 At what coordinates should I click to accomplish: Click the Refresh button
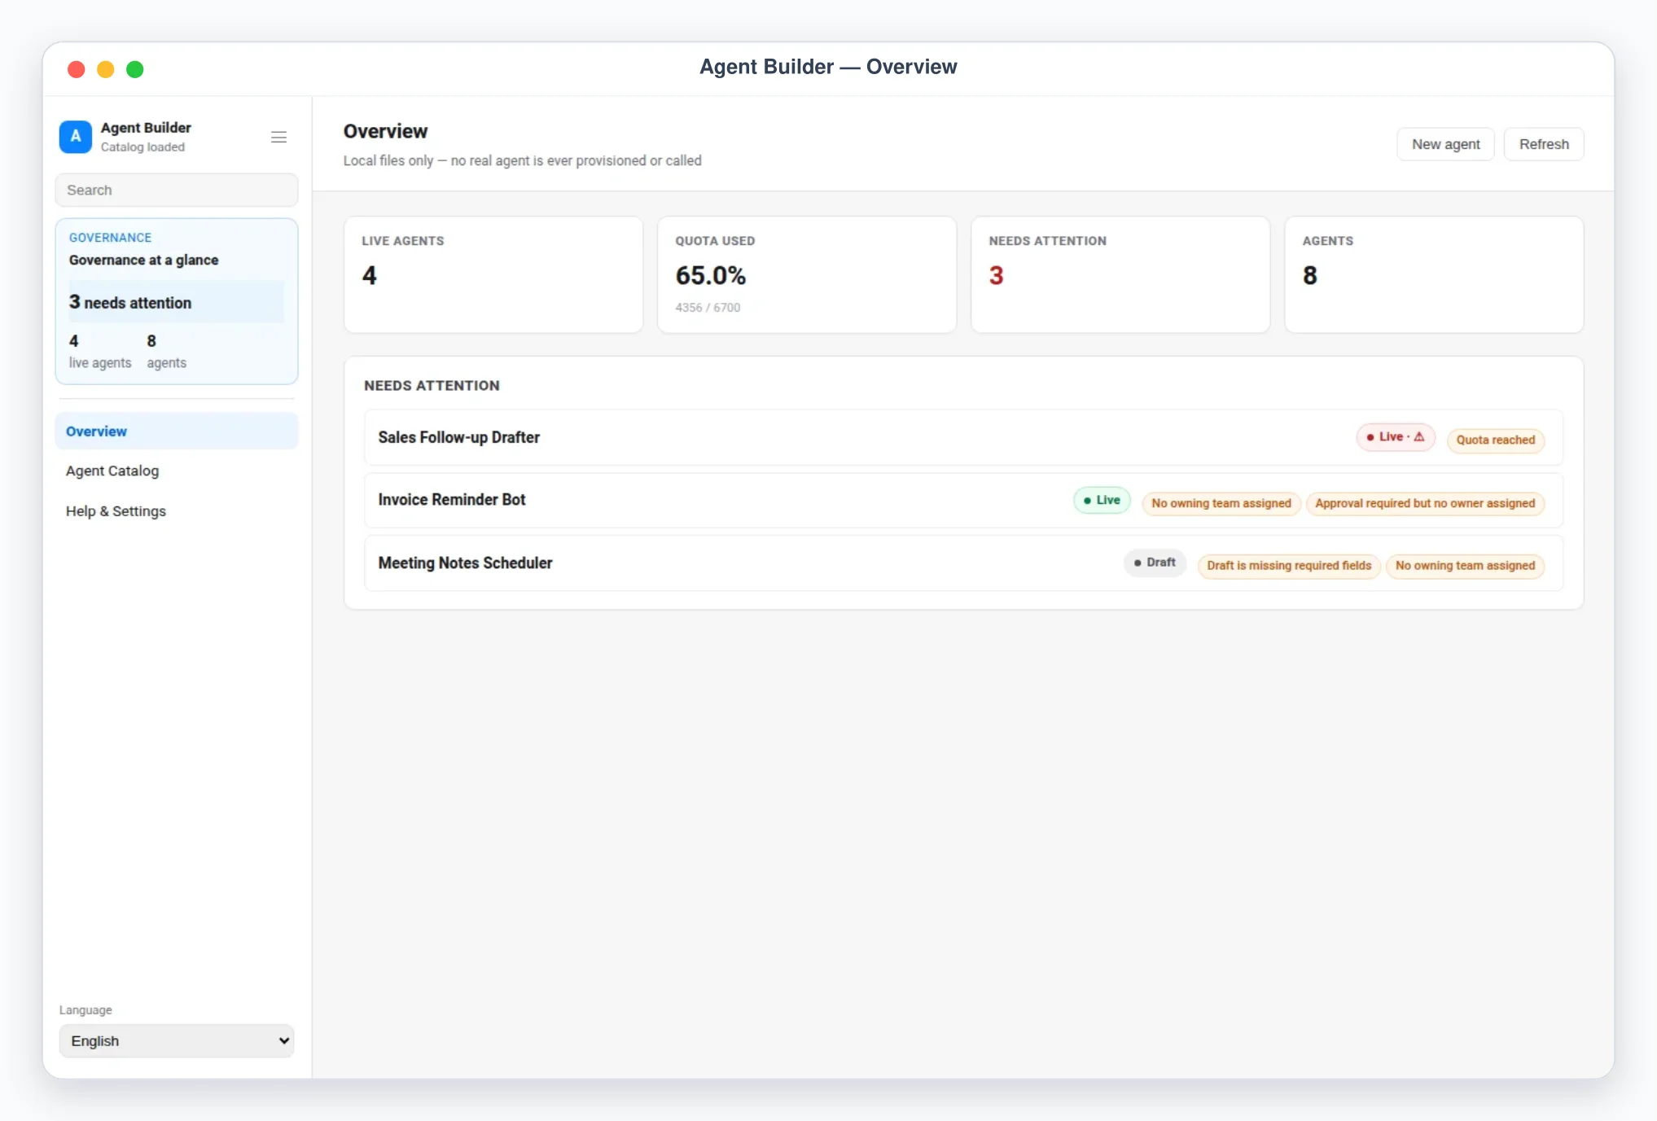[x=1544, y=144]
